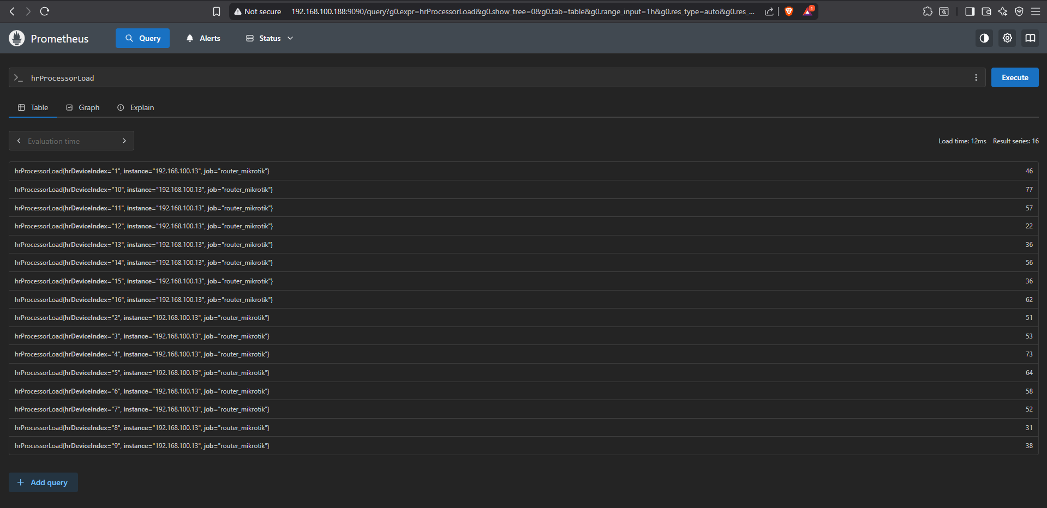The height and width of the screenshot is (508, 1047).
Task: Open the Alerts page
Action: (203, 38)
